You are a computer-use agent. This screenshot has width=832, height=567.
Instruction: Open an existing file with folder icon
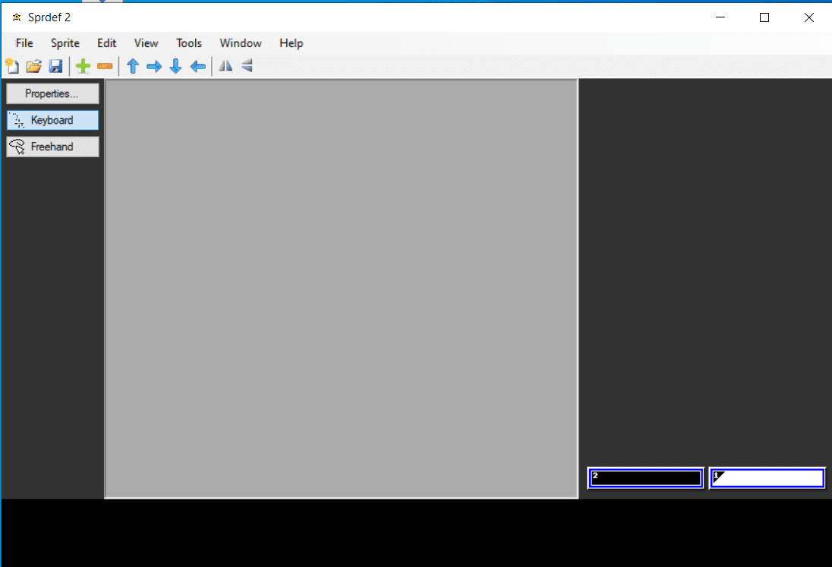[33, 66]
